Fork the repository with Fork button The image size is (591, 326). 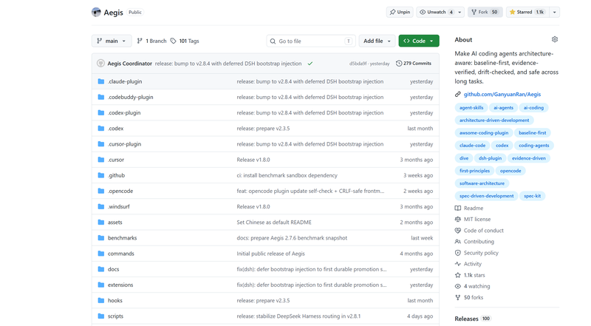pyautogui.click(x=485, y=12)
